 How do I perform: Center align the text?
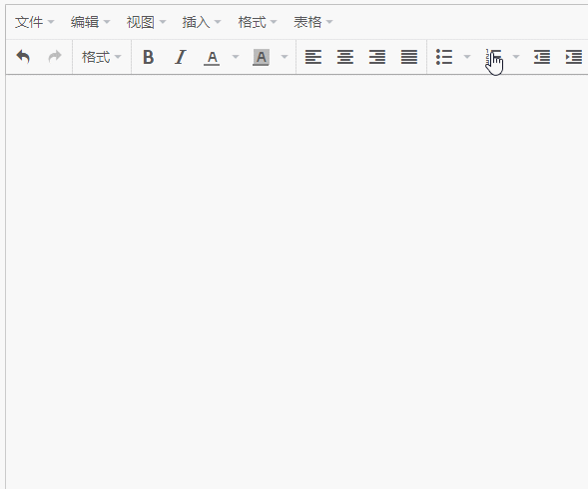345,57
